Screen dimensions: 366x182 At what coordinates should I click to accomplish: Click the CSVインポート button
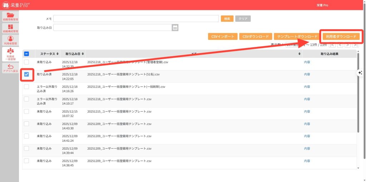(x=223, y=37)
